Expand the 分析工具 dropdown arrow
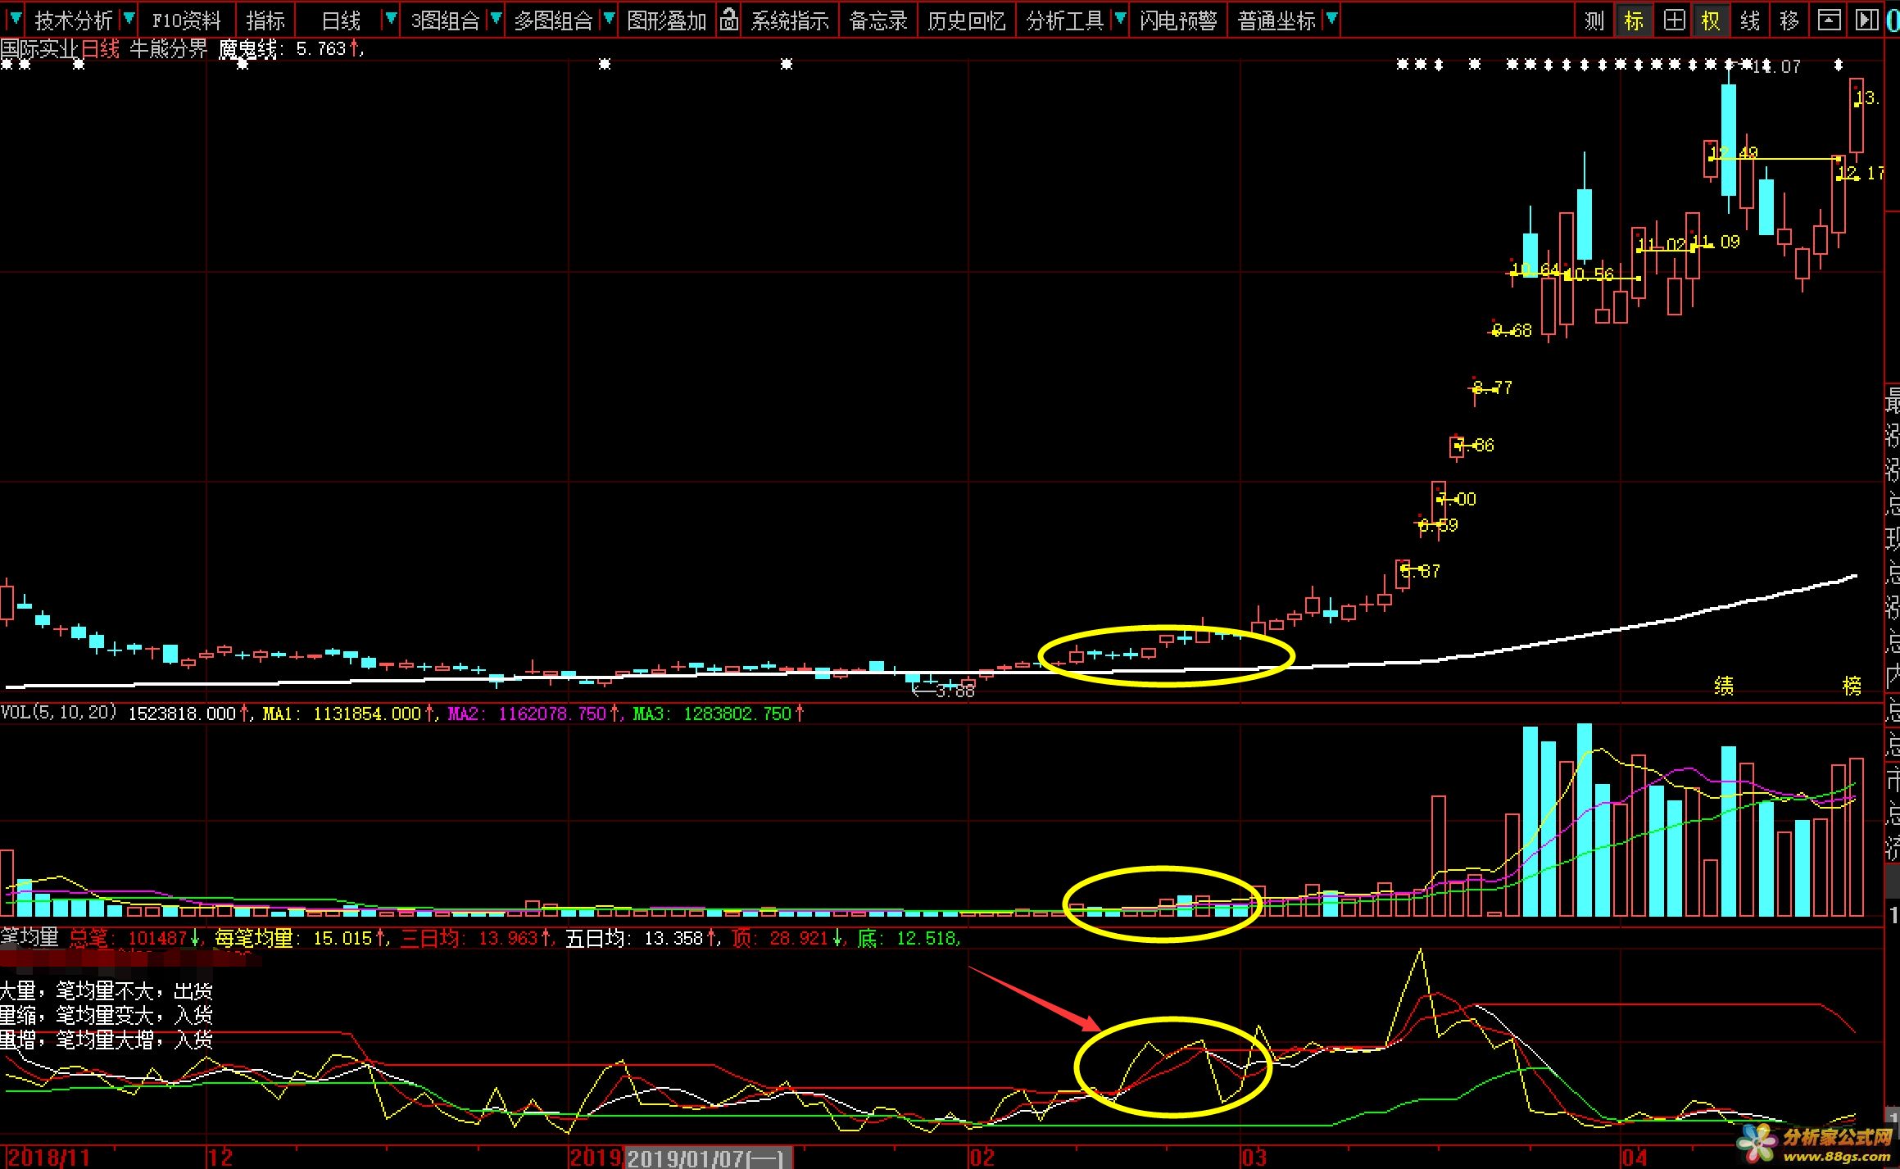 point(1119,19)
